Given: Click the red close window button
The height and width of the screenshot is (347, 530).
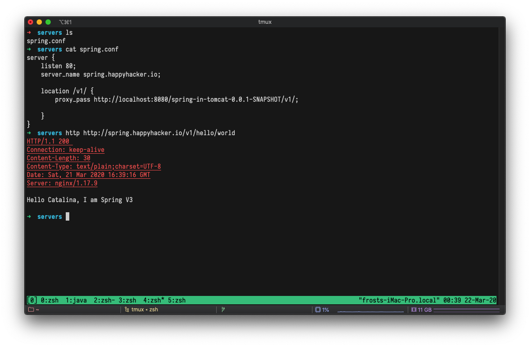Looking at the screenshot, I should [30, 22].
